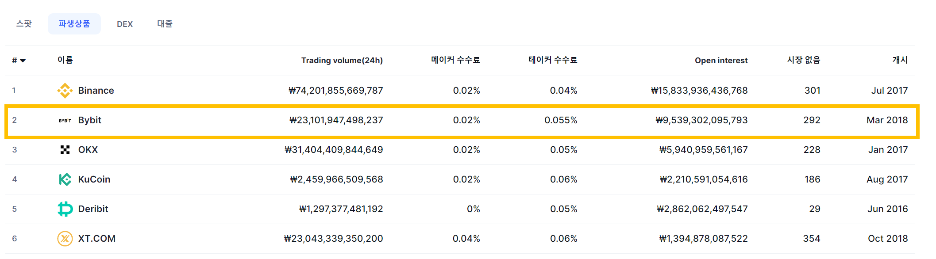Sort by 메이커 수수료 column header

456,60
